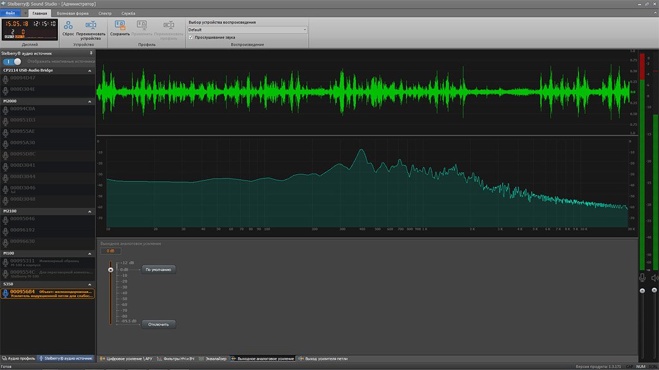Screen dimensions: 659x370
Task: Click the 0 dB gain value field
Action: (x=110, y=251)
